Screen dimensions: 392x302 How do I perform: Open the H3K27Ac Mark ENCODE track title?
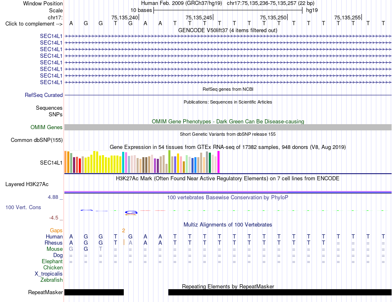click(x=228, y=179)
